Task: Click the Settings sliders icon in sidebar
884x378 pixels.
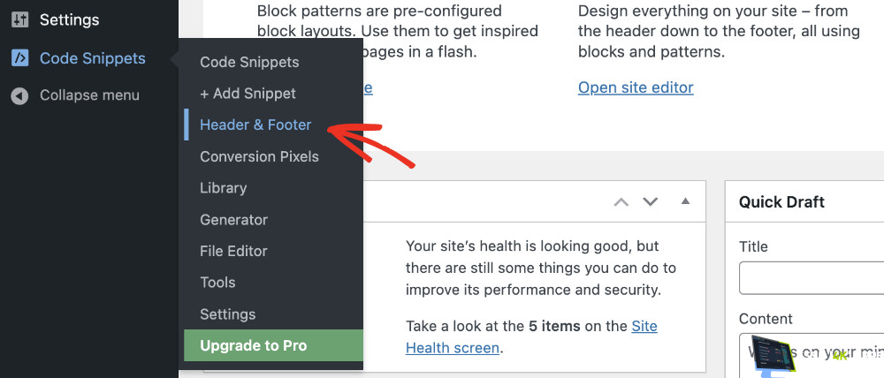Action: tap(19, 19)
